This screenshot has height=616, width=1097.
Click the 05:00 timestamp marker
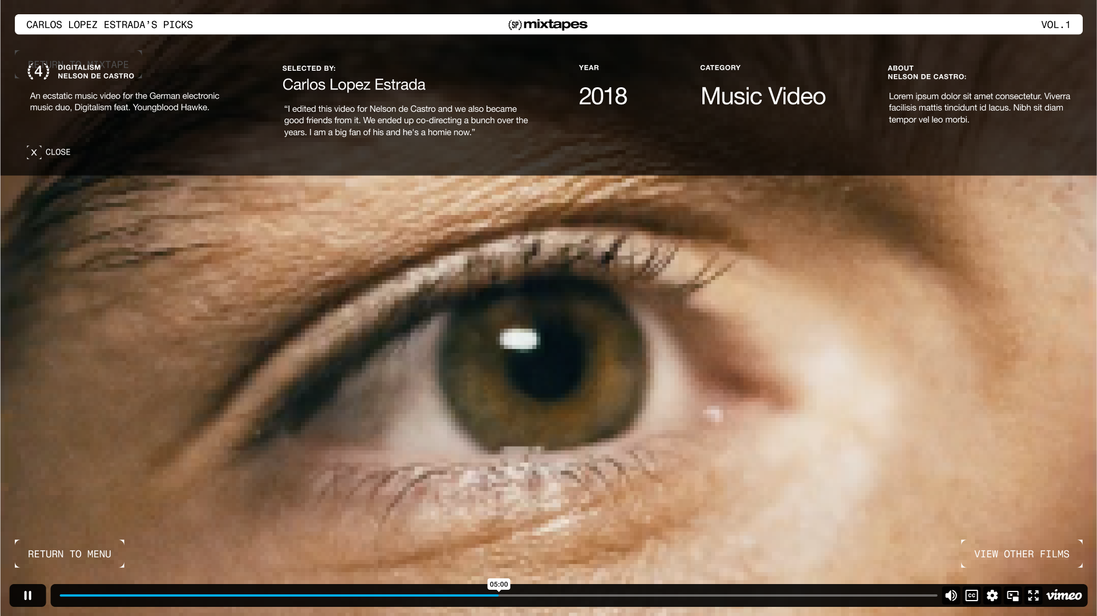coord(499,584)
